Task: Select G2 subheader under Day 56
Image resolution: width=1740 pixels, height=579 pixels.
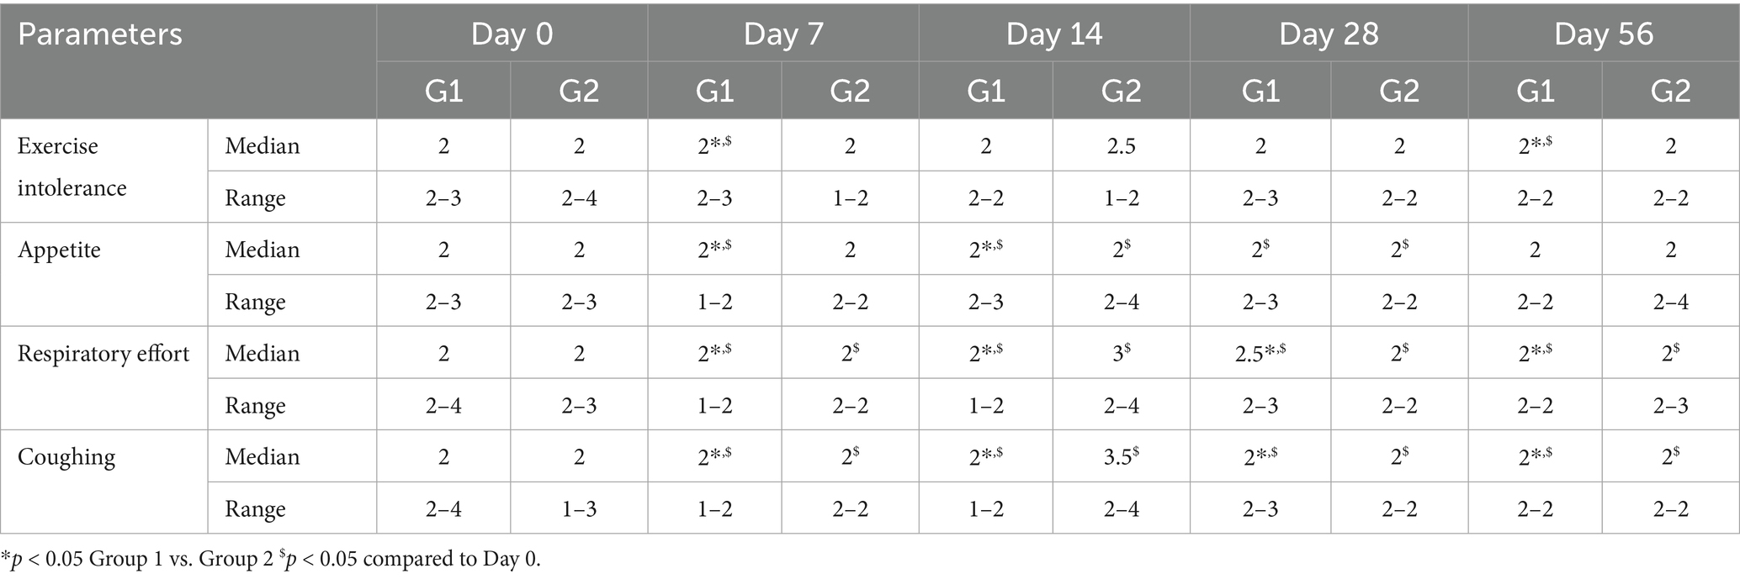Action: click(x=1670, y=91)
